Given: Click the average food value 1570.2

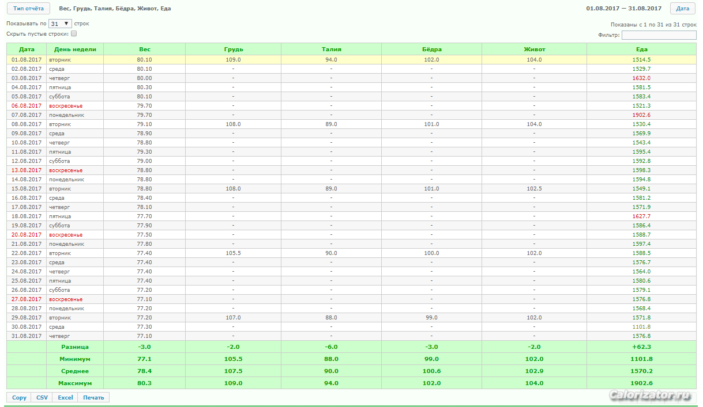Looking at the screenshot, I should click(641, 371).
